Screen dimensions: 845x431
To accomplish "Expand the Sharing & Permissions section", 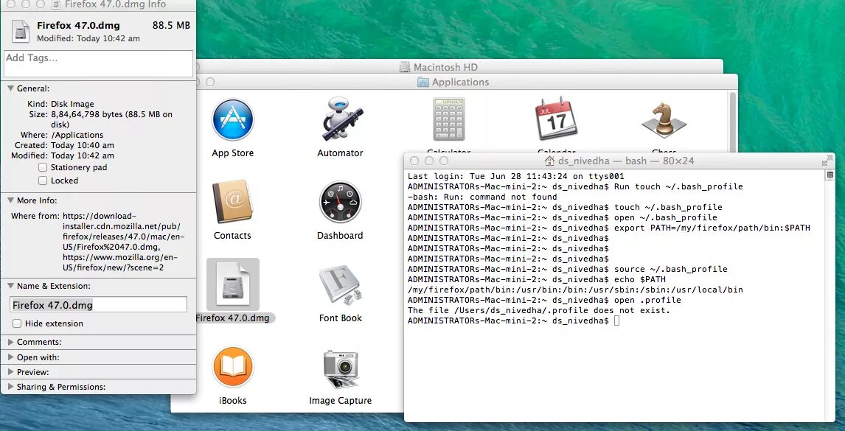I will (x=10, y=387).
